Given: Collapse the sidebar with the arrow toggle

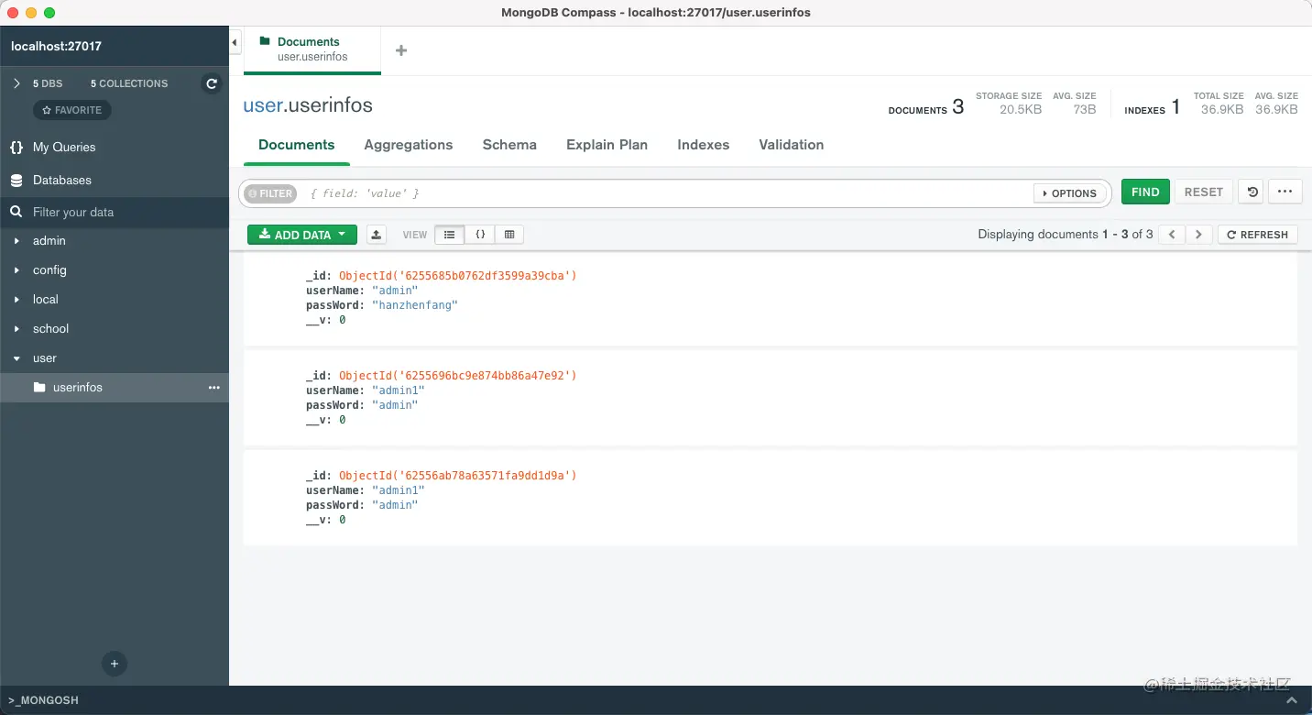Looking at the screenshot, I should [235, 42].
